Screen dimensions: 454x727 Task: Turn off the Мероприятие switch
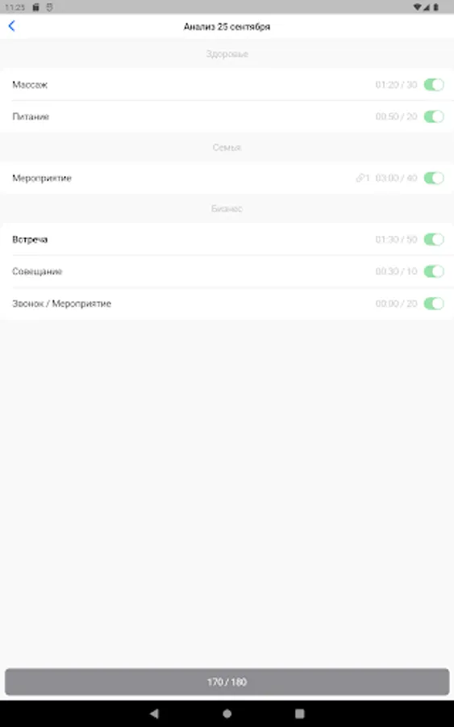click(434, 178)
